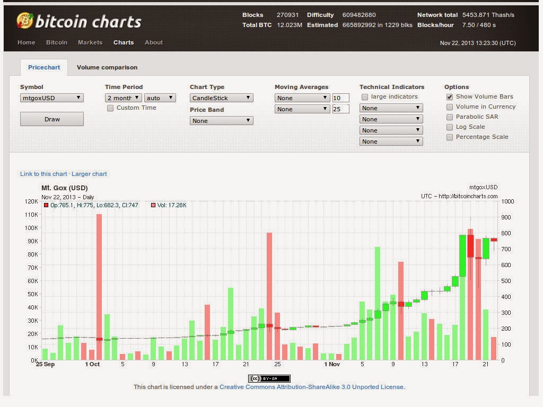
Task: Click the Blocks/hour value '7.50 / 480 s'
Action: point(479,25)
